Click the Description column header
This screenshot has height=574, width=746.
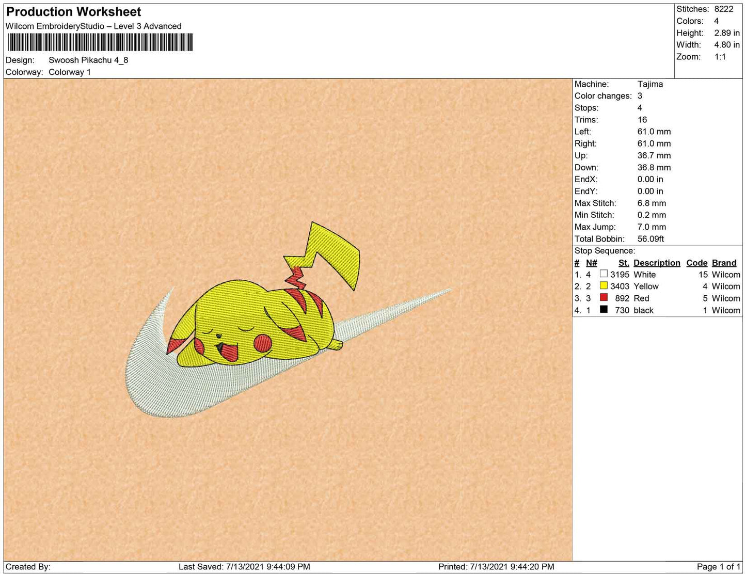coord(657,263)
